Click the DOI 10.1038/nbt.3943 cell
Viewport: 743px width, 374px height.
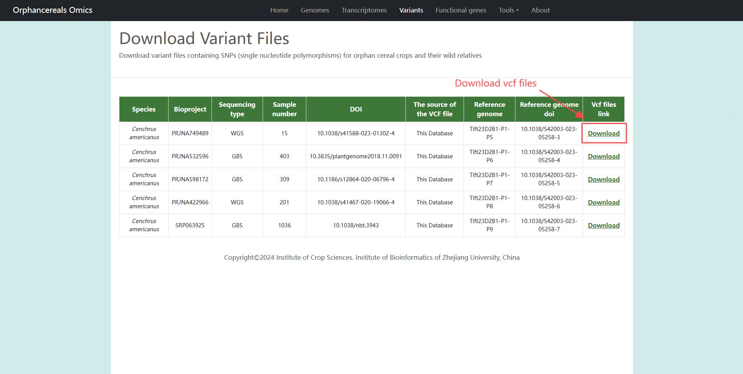(356, 225)
